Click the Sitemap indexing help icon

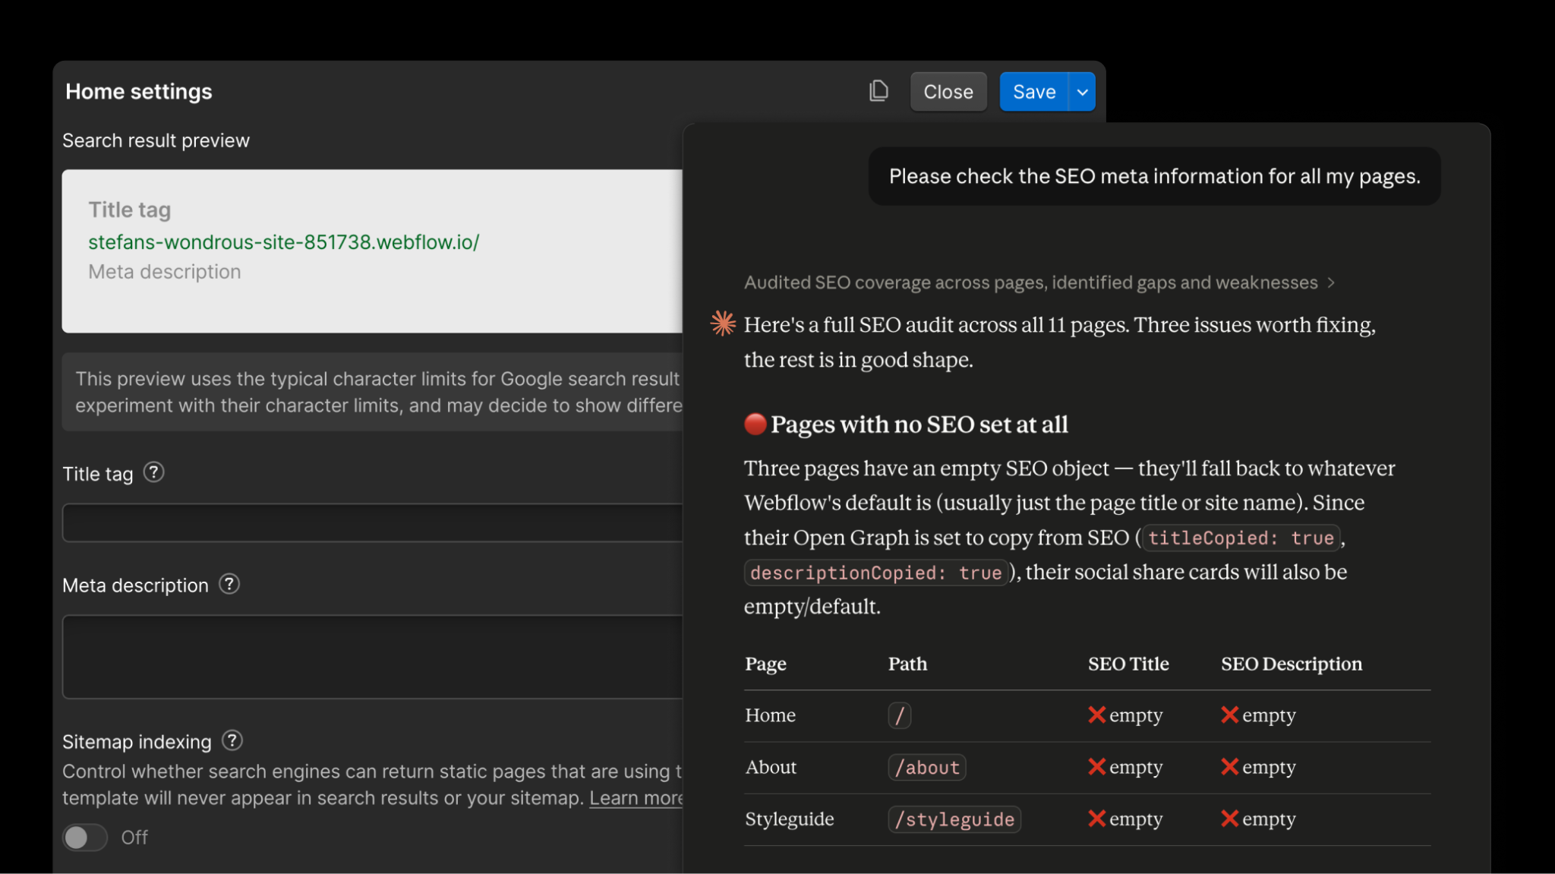232,740
